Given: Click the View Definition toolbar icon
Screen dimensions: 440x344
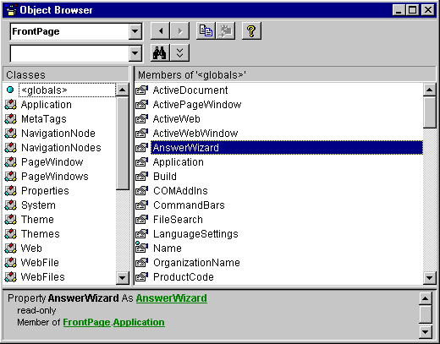Looking at the screenshot, I should point(225,30).
